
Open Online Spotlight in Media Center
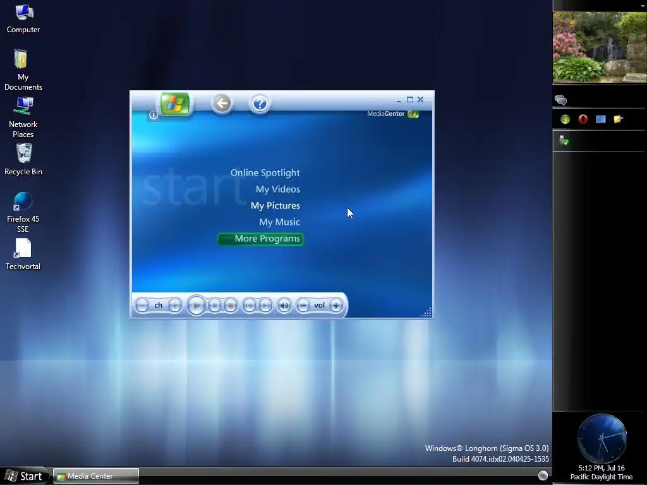point(265,173)
